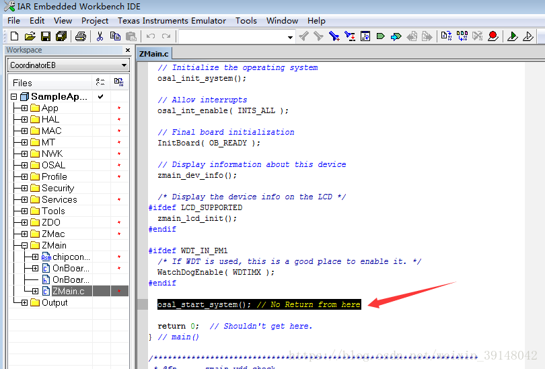Open the View menu
The image size is (545, 369).
(63, 21)
